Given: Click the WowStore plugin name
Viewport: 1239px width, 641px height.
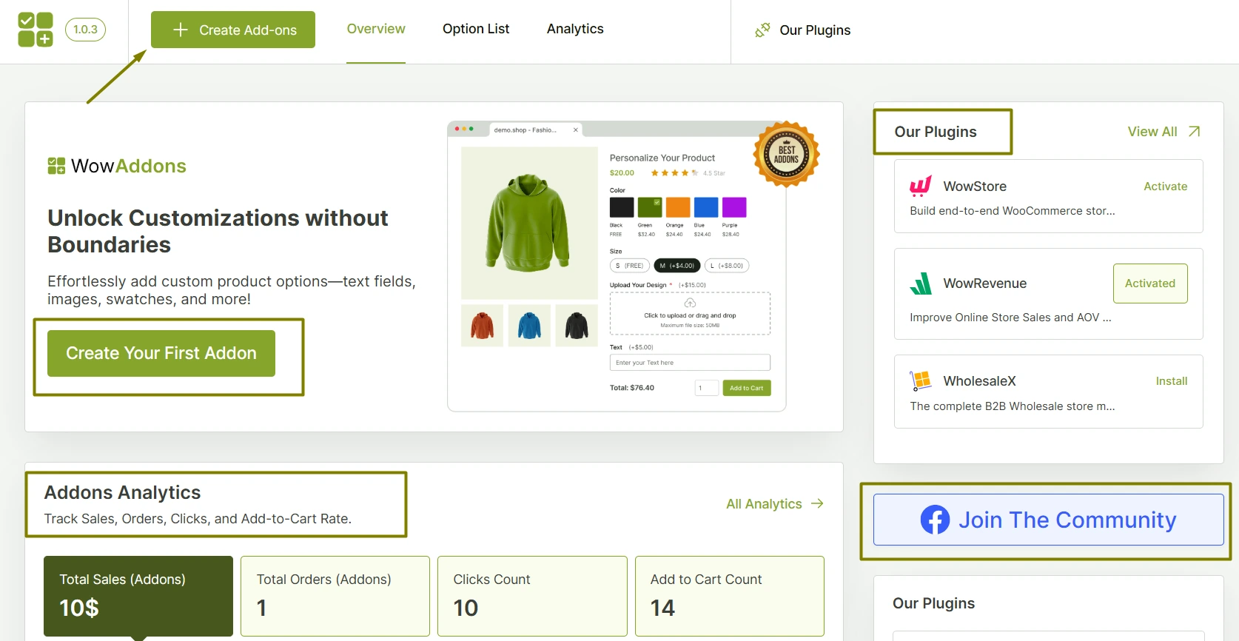Looking at the screenshot, I should click(975, 187).
